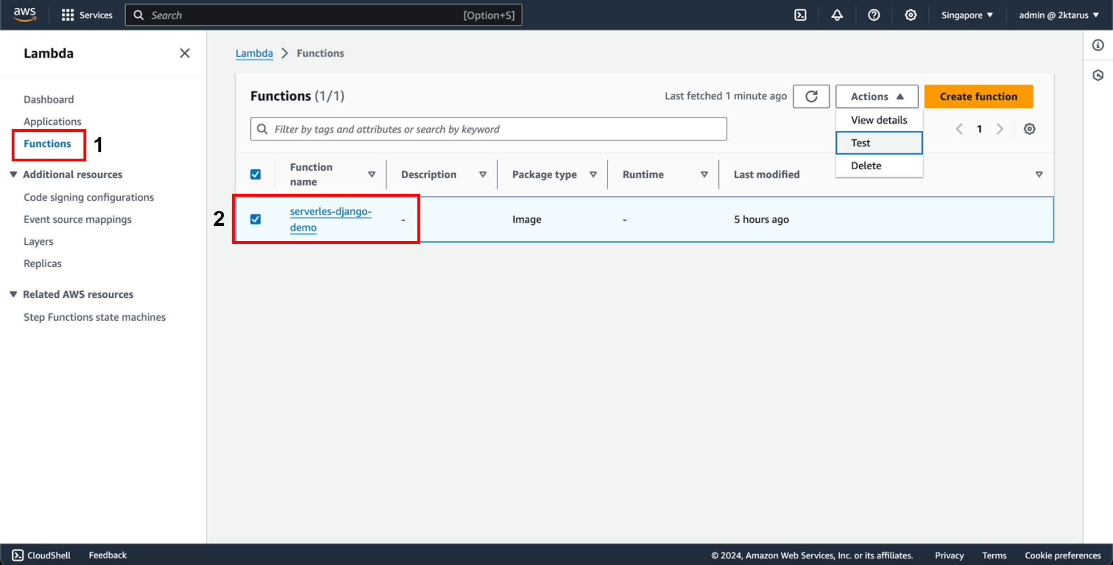The width and height of the screenshot is (1113, 565).
Task: Open the admin @ 2ktarus account menu
Action: click(1059, 15)
